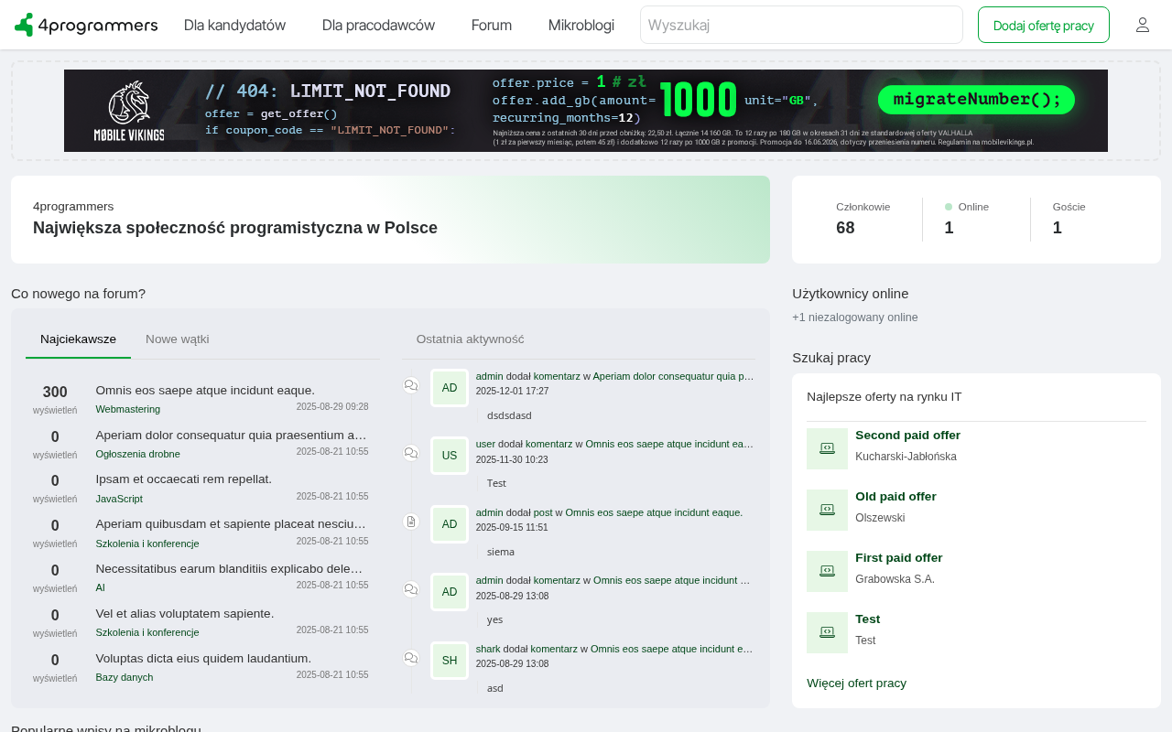Switch to the Nowe wątki tab

pyautogui.click(x=178, y=339)
